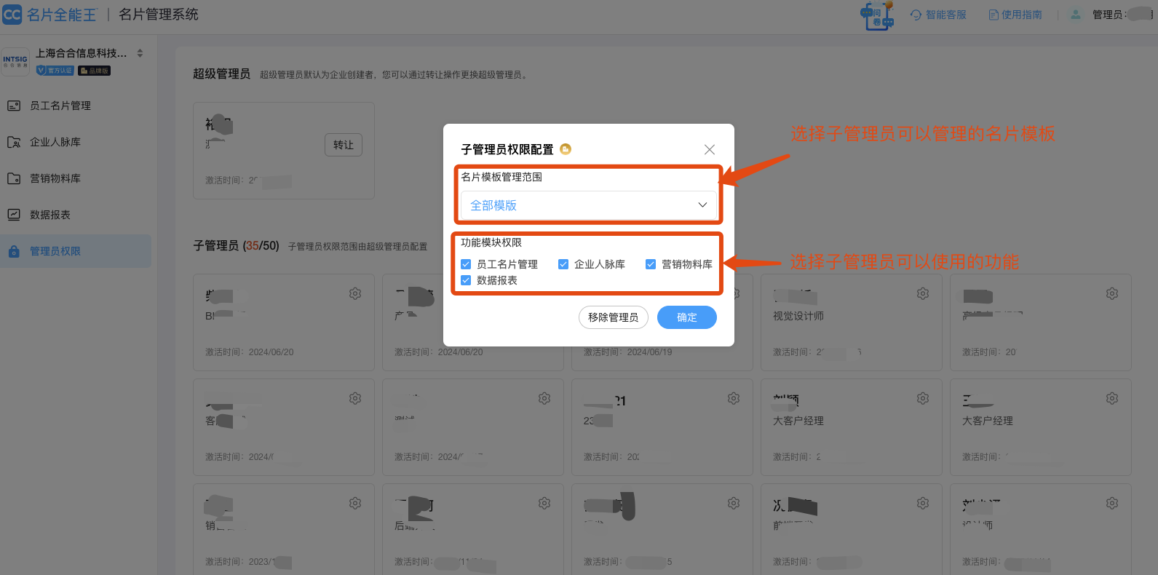Toggle the 企业人脉库 permission checkbox
This screenshot has width=1158, height=575.
coord(563,264)
